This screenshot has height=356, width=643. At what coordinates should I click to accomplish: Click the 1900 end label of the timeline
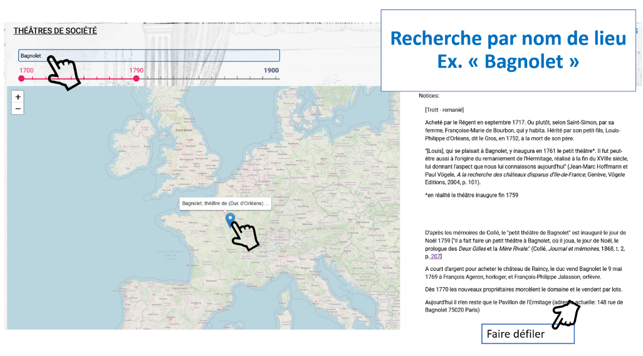(x=271, y=70)
